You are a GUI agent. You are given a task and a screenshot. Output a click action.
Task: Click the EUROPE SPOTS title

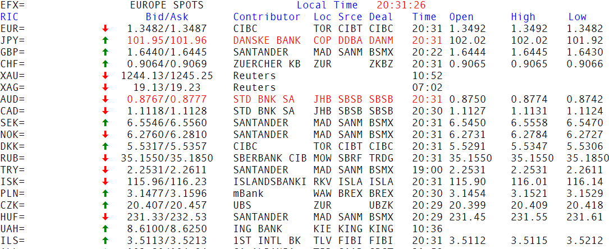(167, 5)
